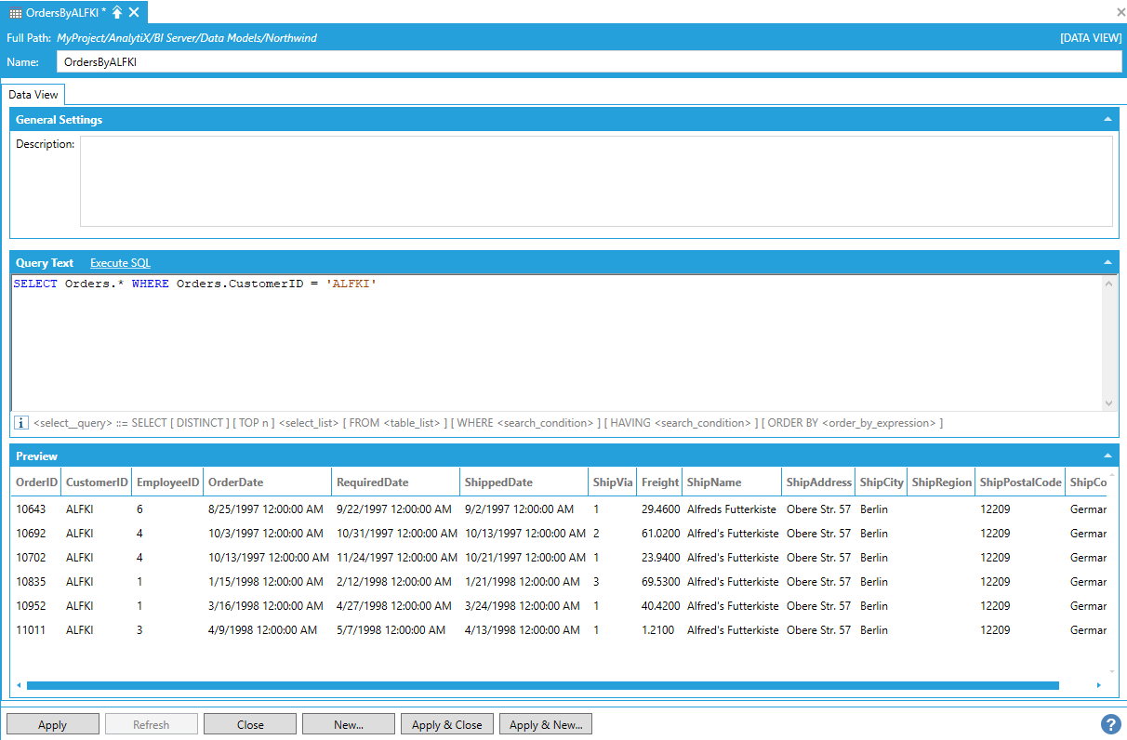Click the Execute SQL link
1127x740 pixels.
(120, 263)
